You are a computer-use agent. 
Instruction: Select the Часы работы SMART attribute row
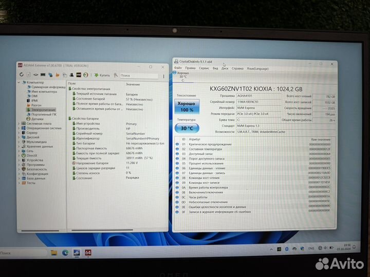coord(254,197)
